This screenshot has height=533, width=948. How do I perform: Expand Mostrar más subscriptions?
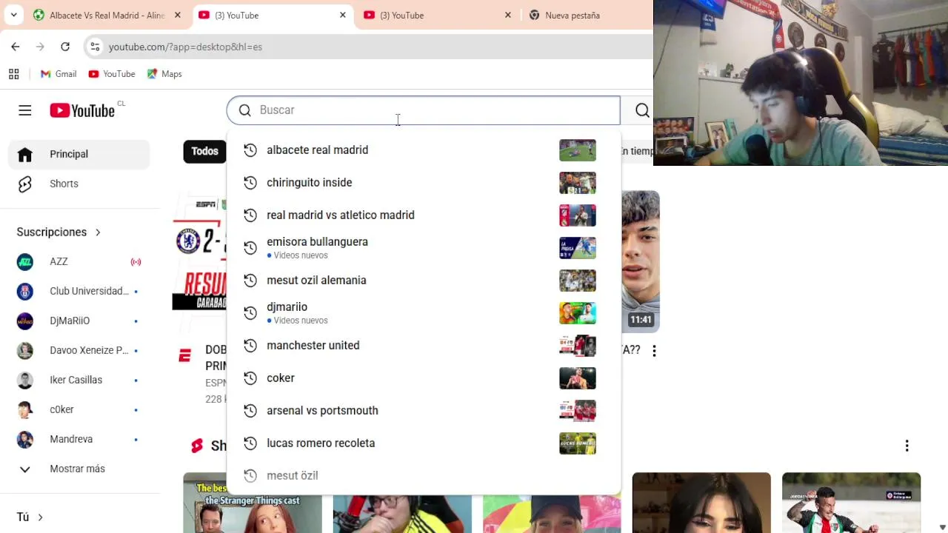[x=79, y=469]
